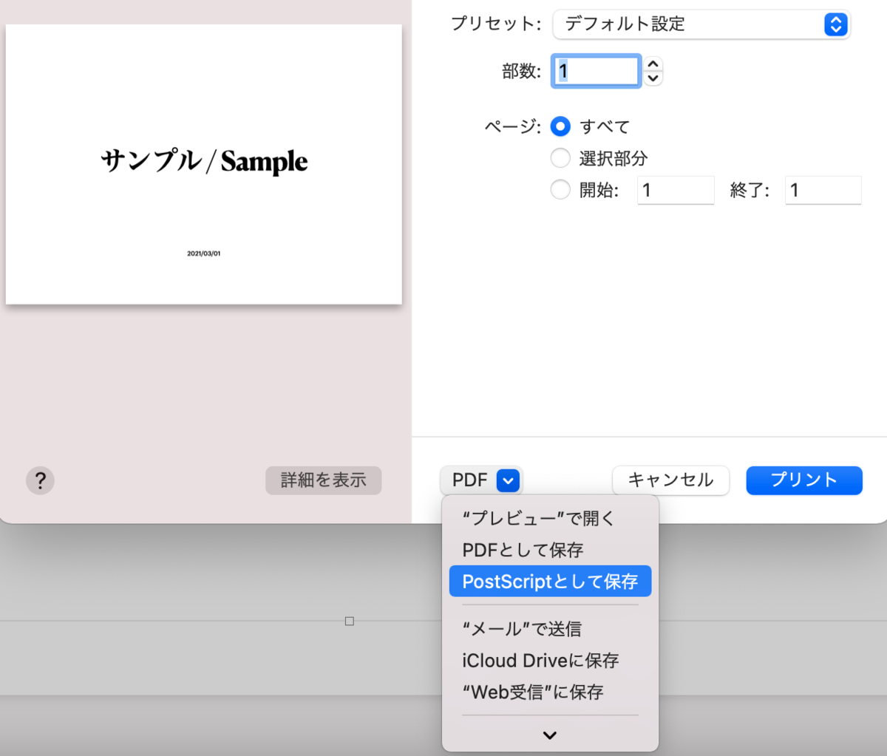Click the 開始 page number field
This screenshot has width=887, height=756.
click(x=675, y=190)
